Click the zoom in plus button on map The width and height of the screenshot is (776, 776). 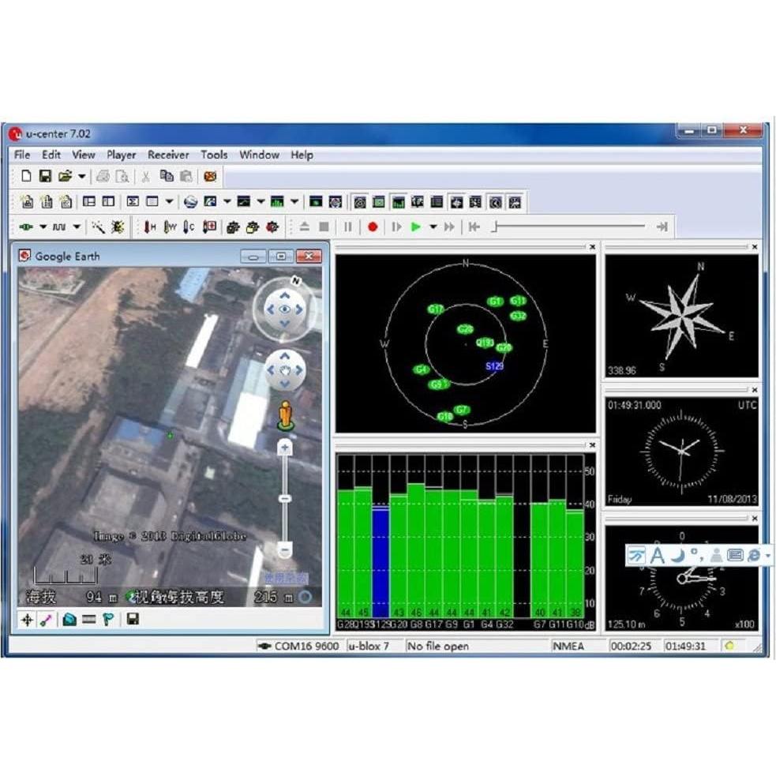coord(285,448)
